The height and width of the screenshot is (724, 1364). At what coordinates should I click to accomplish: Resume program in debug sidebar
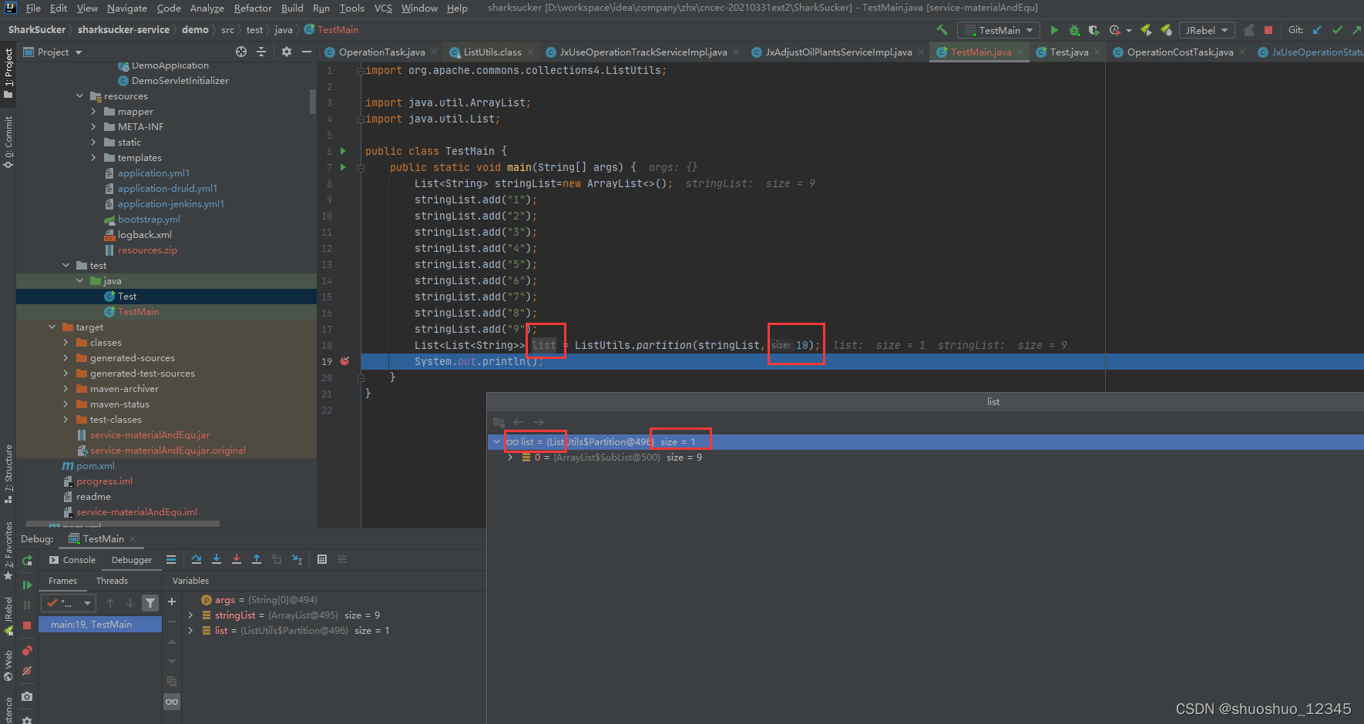(27, 585)
